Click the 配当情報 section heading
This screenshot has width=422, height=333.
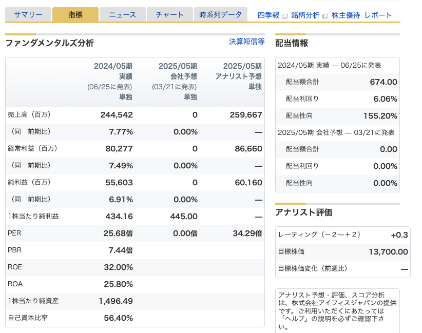click(292, 43)
